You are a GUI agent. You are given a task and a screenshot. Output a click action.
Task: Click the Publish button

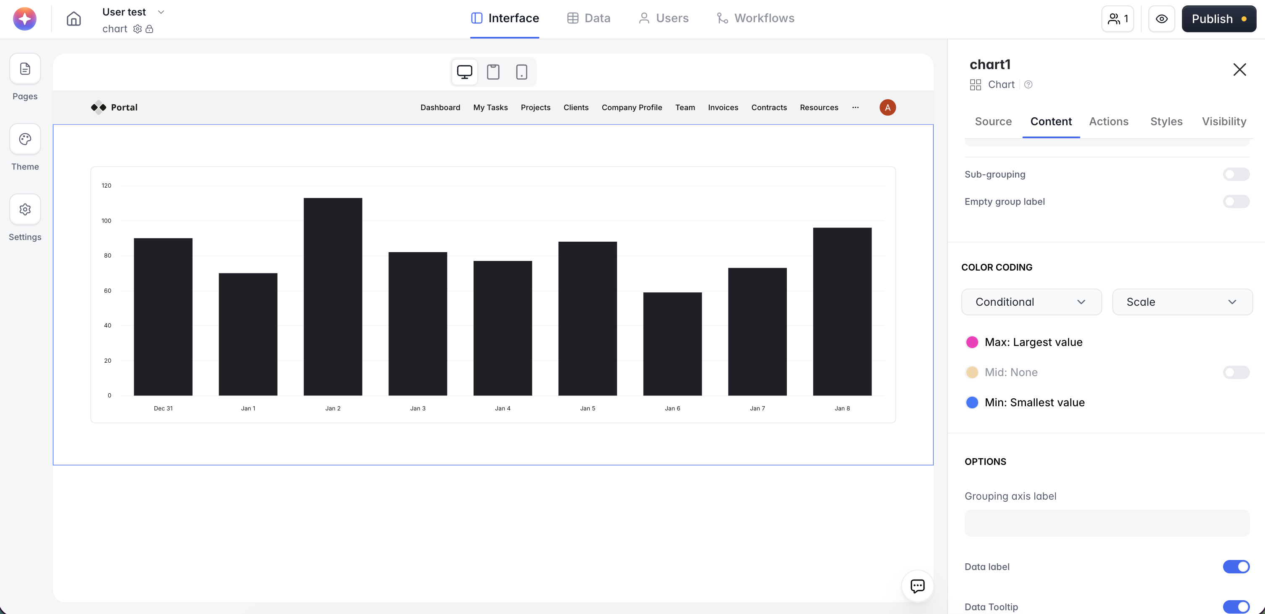(x=1218, y=18)
